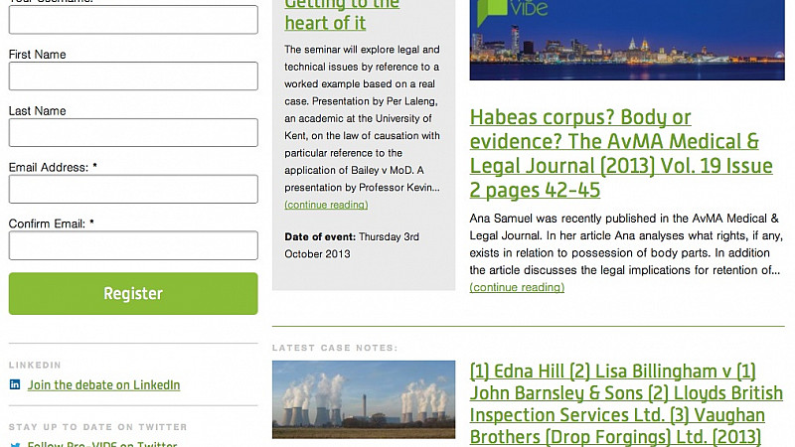Viewport: 795px width, 447px height.
Task: Continue reading the seminar description
Action: click(x=326, y=205)
